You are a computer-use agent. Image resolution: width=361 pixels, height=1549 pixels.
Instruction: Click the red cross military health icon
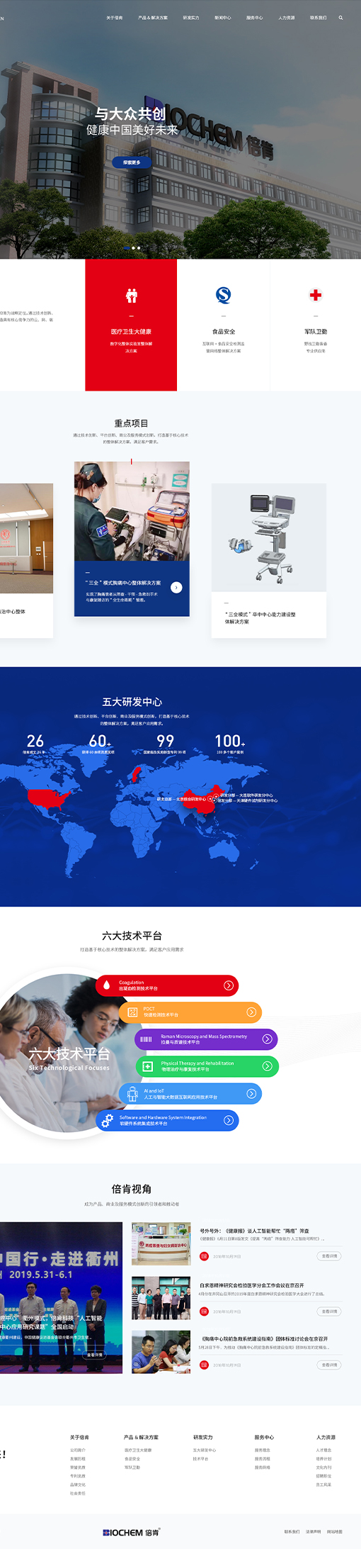point(316,295)
